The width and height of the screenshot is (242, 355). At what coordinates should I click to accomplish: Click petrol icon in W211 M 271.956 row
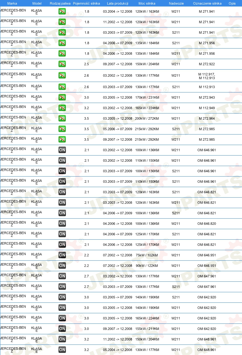point(62,53)
